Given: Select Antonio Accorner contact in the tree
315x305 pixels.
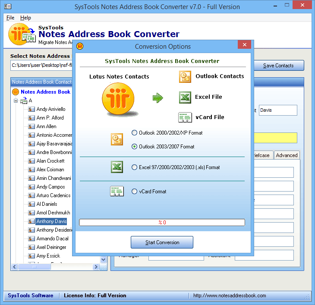Looking at the screenshot, I should (54, 135).
